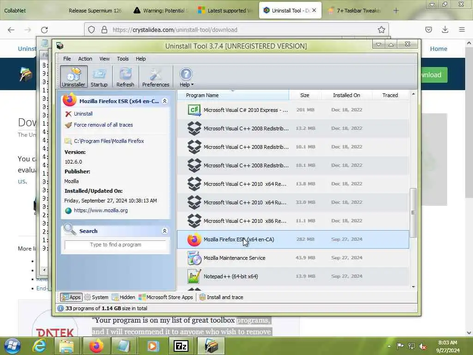Click the muted volume tray icon

(x=423, y=346)
